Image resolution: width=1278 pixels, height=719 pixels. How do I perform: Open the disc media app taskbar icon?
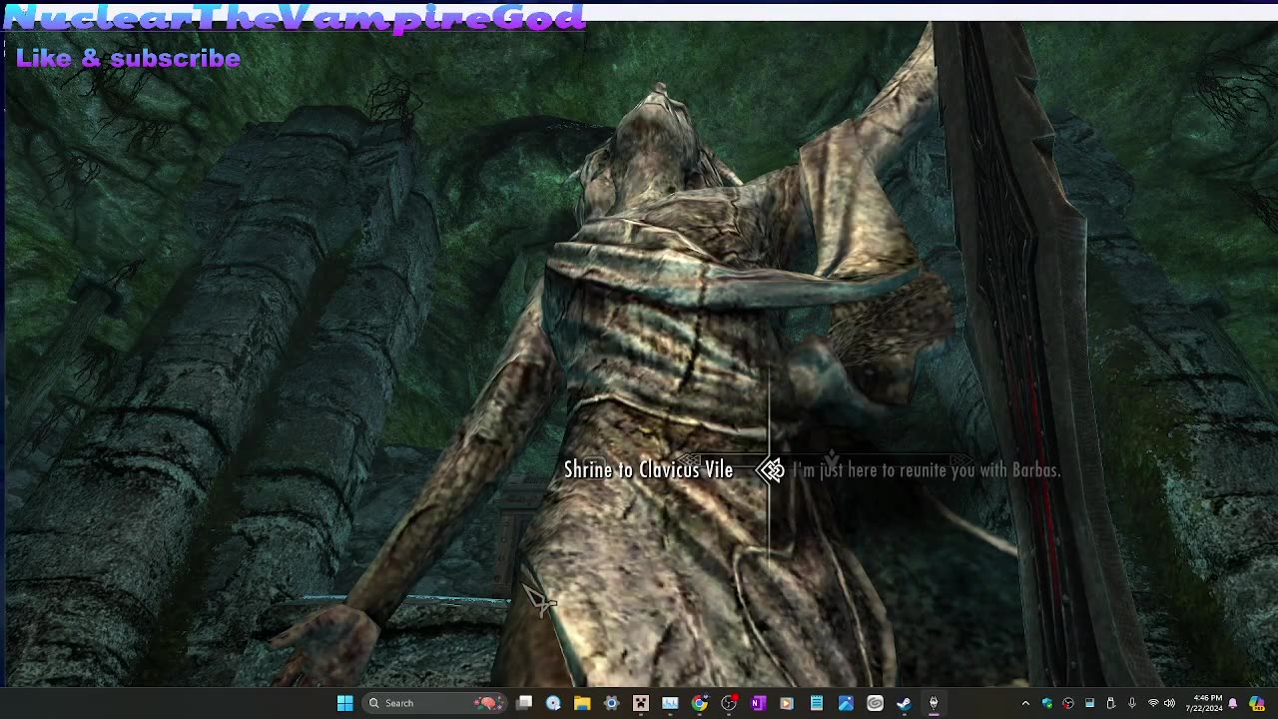coord(553,703)
